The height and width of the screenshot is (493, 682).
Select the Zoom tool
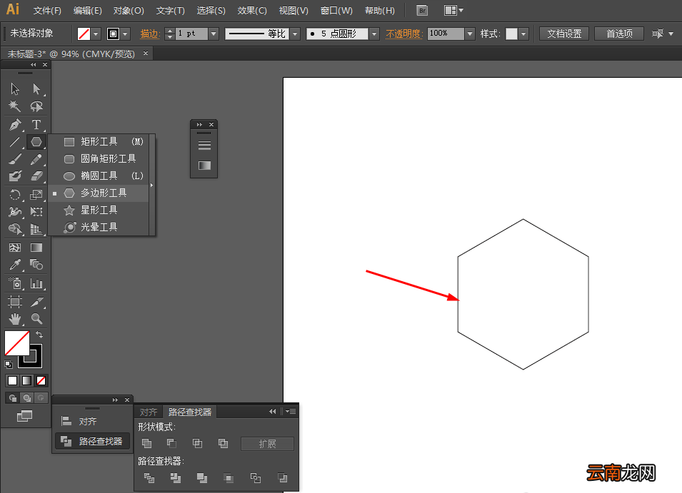tap(36, 319)
